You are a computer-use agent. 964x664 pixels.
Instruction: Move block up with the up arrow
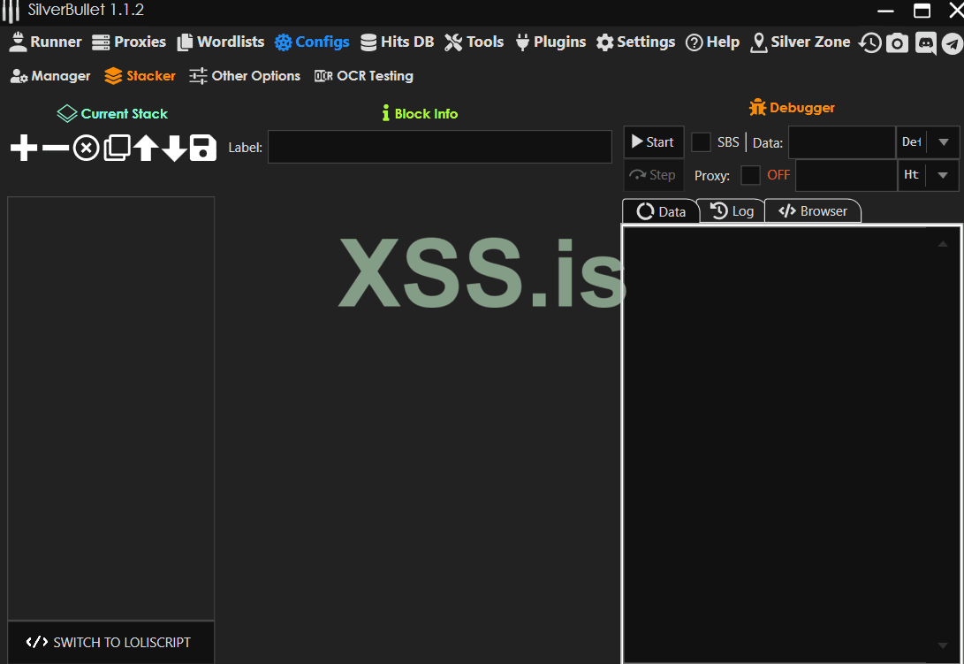point(146,148)
